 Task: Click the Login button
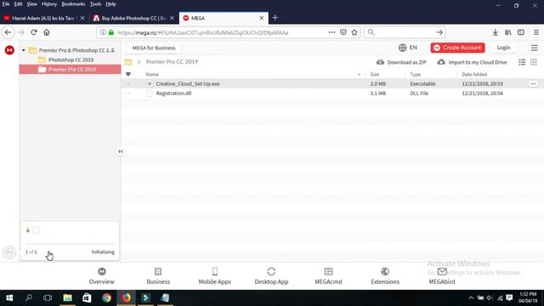[x=503, y=48]
